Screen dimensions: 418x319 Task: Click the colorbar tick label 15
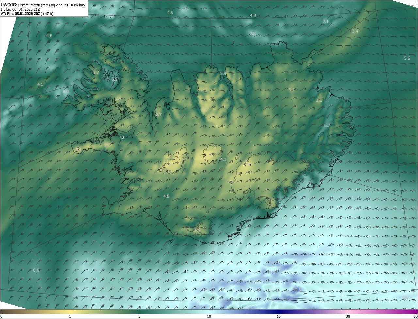(x=279, y=316)
